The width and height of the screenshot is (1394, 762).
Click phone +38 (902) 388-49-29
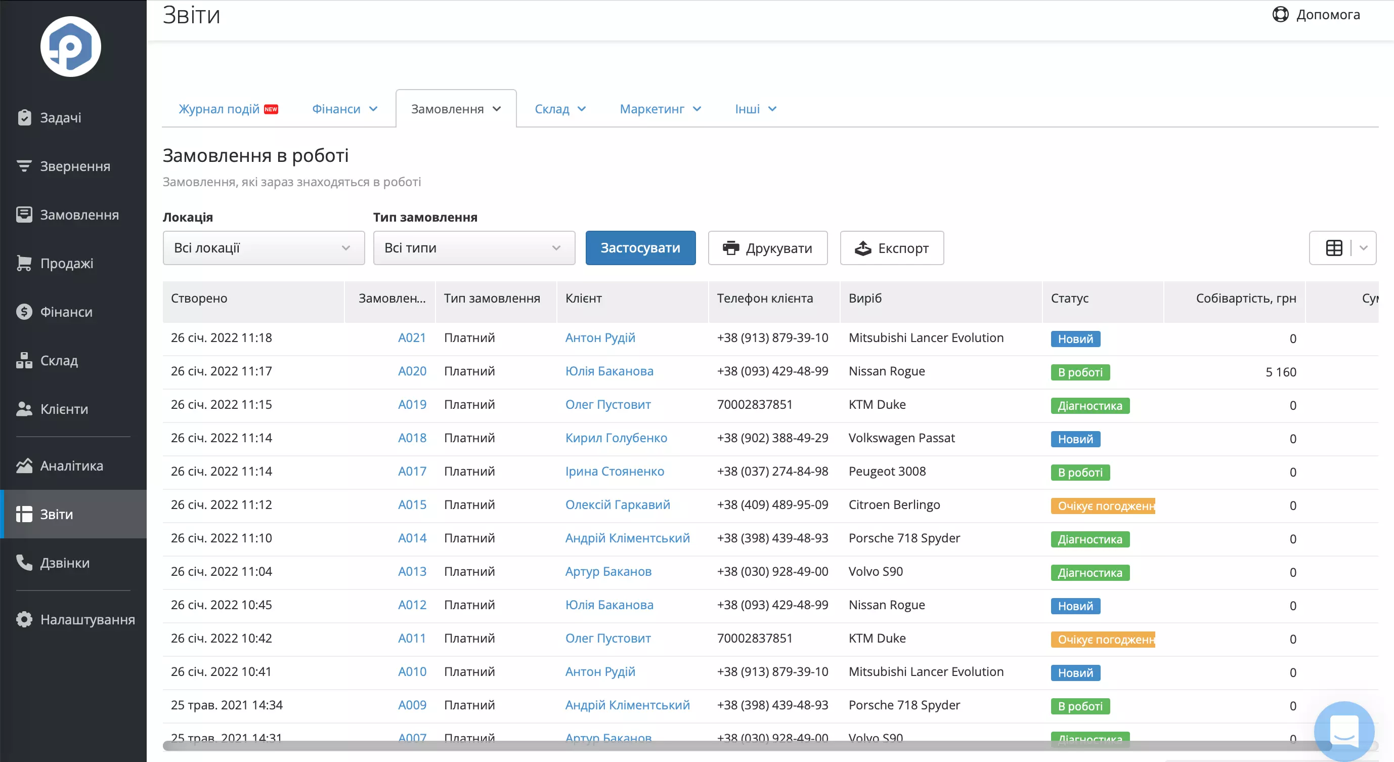pyautogui.click(x=772, y=438)
